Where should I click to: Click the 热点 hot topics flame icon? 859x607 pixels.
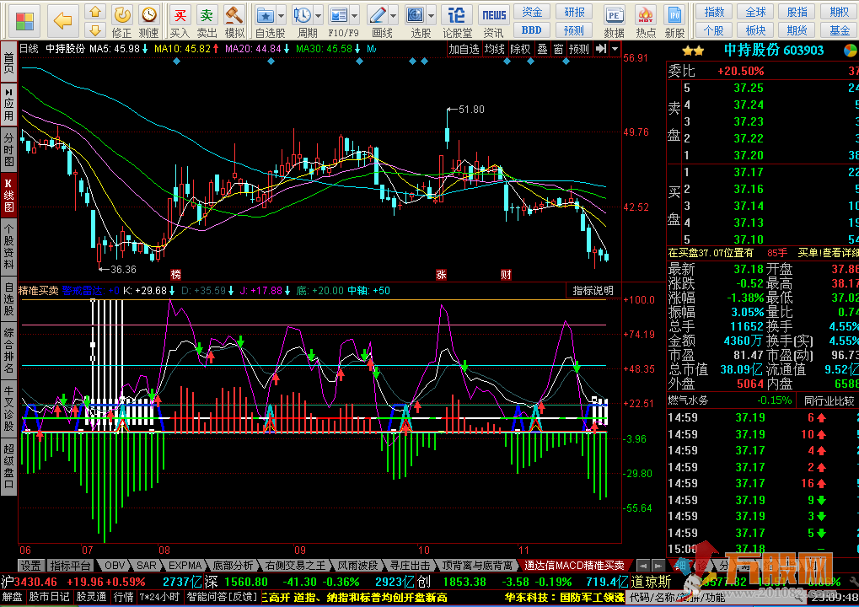point(646,15)
